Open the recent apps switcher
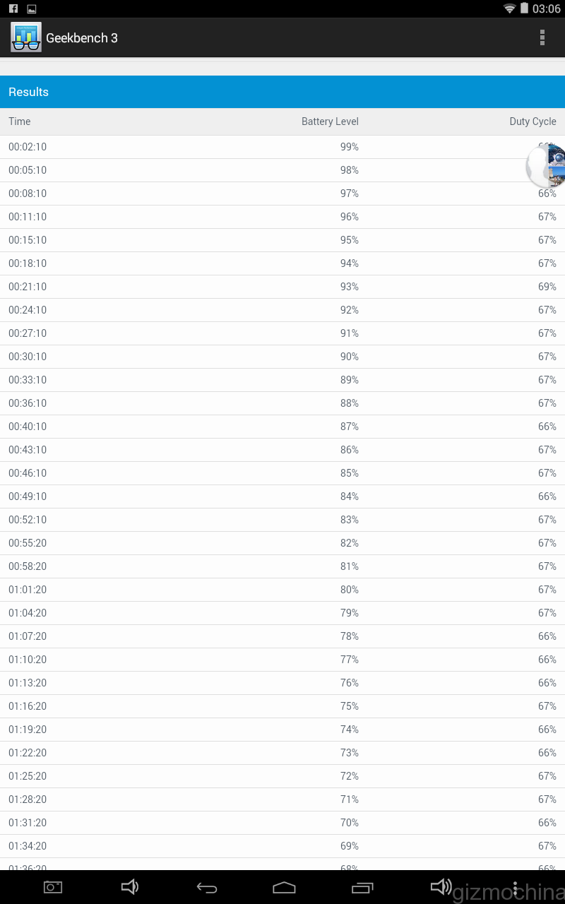The width and height of the screenshot is (565, 904). [x=362, y=887]
